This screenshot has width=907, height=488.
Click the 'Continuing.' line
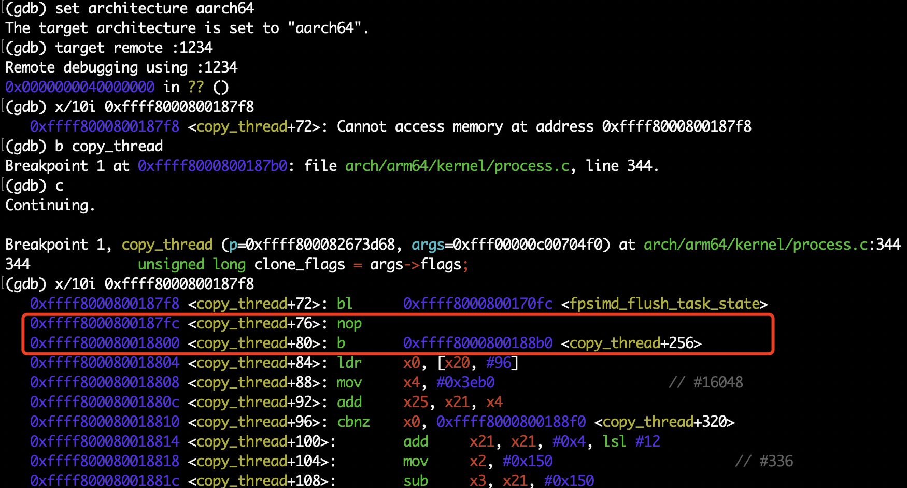[x=50, y=205]
